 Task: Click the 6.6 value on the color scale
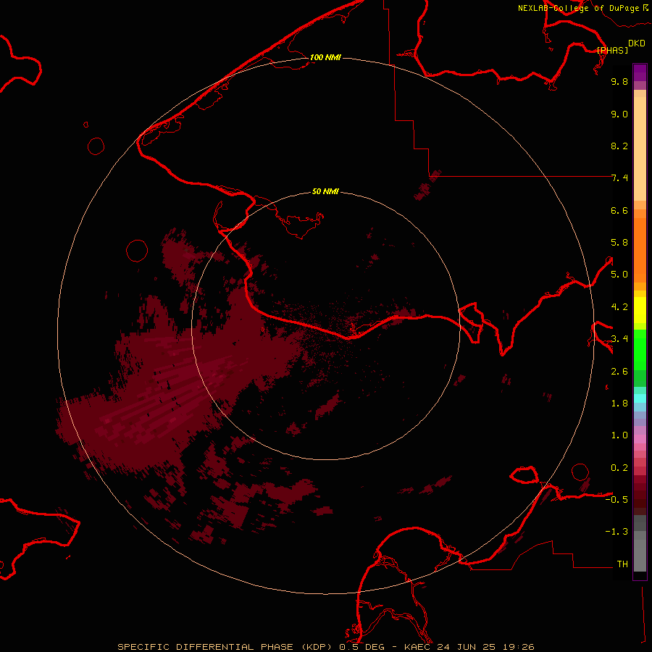pos(619,210)
